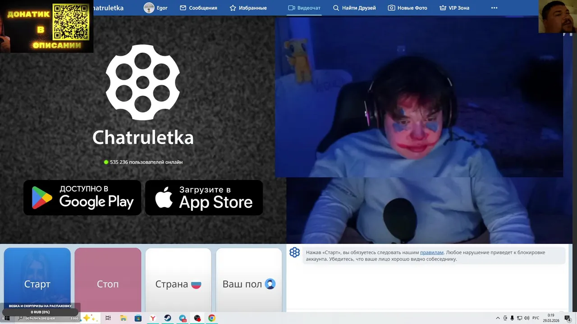This screenshot has height=324, width=577.
Task: Open File Explorer from the taskbar
Action: coord(123,318)
